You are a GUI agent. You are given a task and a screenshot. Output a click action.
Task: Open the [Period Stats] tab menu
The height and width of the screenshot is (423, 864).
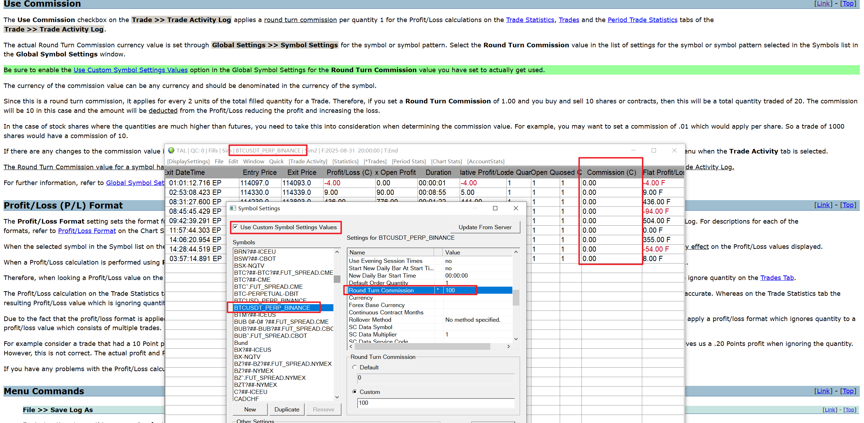(408, 161)
